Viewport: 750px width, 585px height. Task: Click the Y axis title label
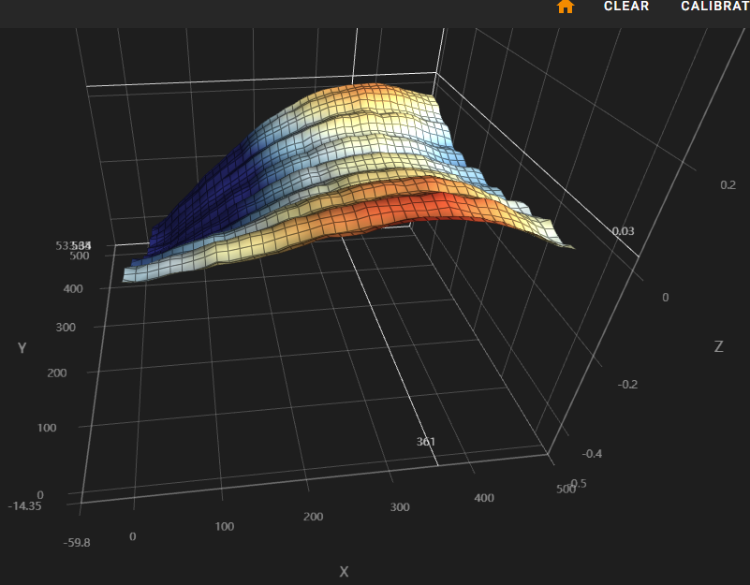[x=22, y=348]
